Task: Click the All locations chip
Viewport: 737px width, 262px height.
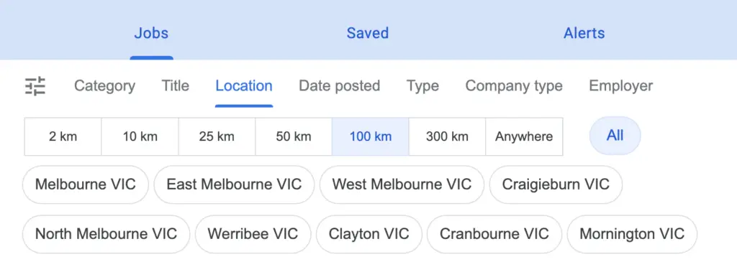Action: tap(615, 136)
